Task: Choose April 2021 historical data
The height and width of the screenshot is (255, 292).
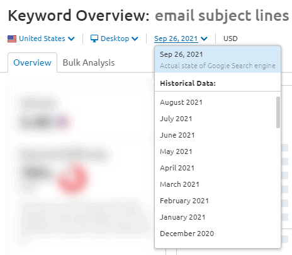Action: [x=215, y=168]
